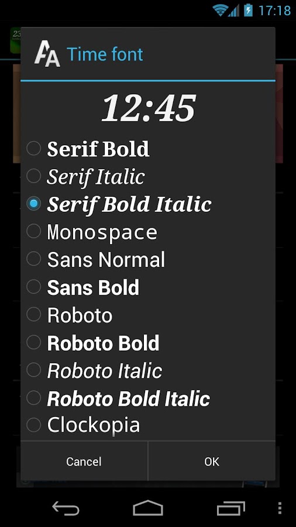Open the three-dot overflow menu icon
The image size is (296, 527).
[280, 508]
